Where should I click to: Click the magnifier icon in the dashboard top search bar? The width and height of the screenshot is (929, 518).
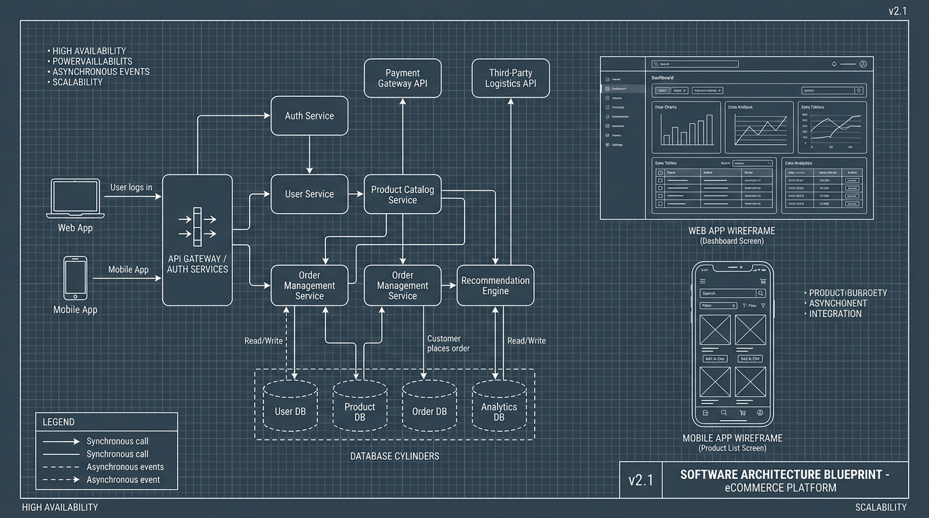[655, 64]
